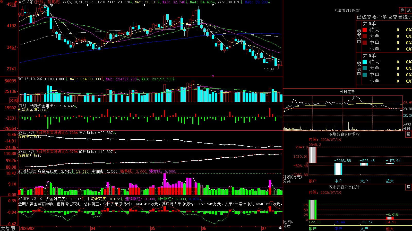Click the MA5: 38.078 value
Image resolution: width=412 pixels, height=231 pixels.
coord(230,2)
